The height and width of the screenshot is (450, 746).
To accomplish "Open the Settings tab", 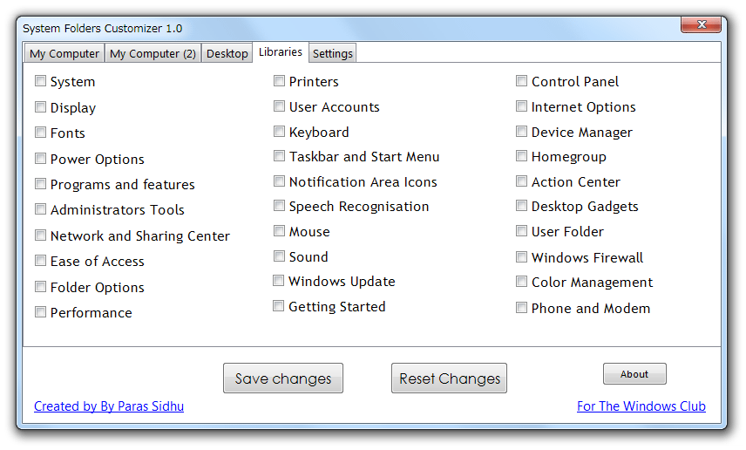I will (333, 53).
